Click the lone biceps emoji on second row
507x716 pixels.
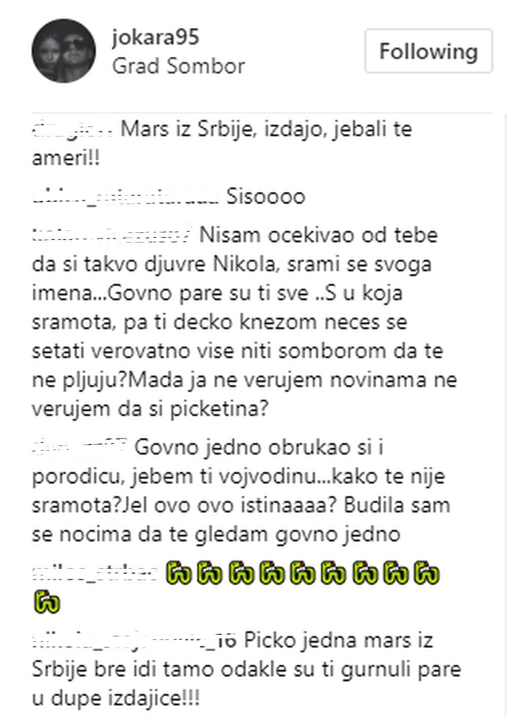pyautogui.click(x=46, y=602)
